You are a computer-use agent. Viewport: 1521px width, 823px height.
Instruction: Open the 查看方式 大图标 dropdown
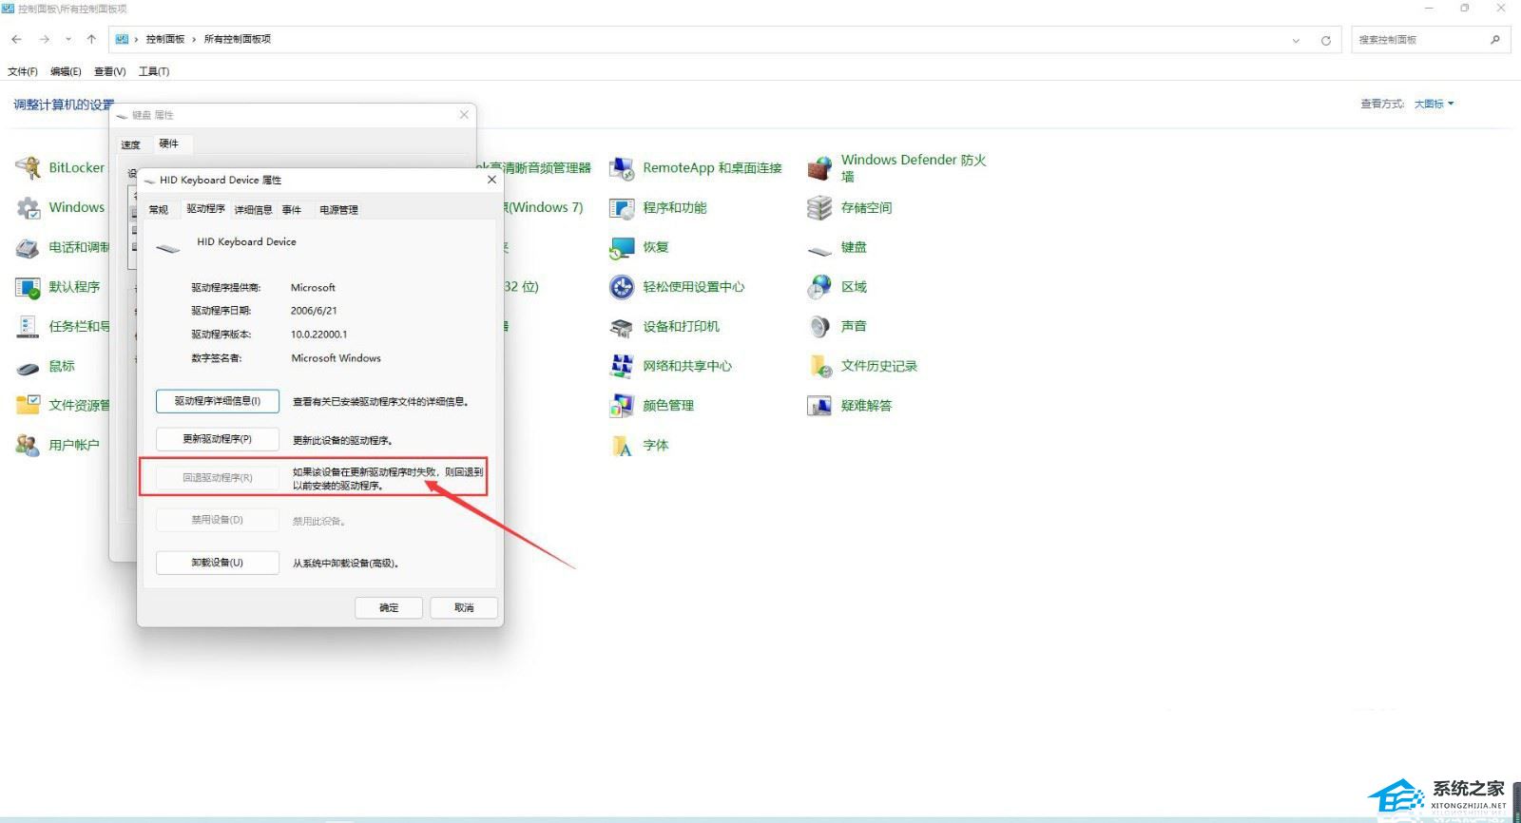pyautogui.click(x=1434, y=104)
